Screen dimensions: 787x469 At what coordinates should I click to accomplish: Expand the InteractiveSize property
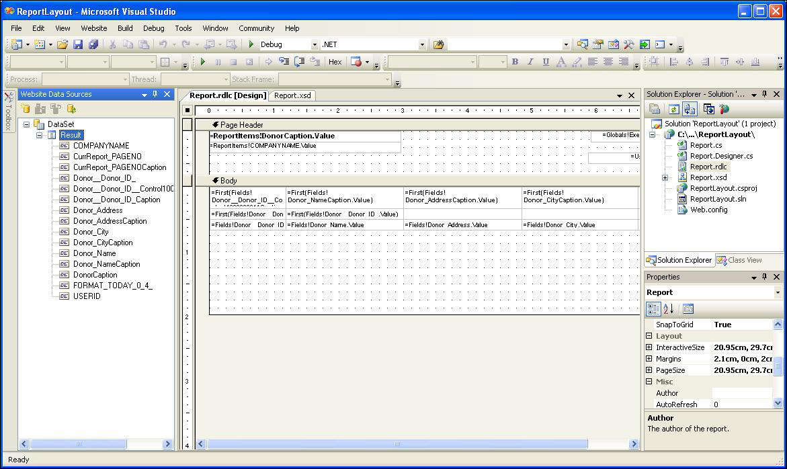pos(649,347)
